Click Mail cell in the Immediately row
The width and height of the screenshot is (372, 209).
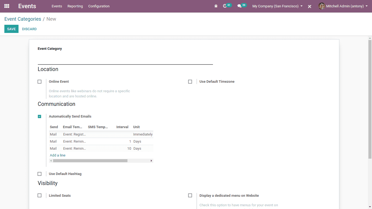tap(53, 134)
